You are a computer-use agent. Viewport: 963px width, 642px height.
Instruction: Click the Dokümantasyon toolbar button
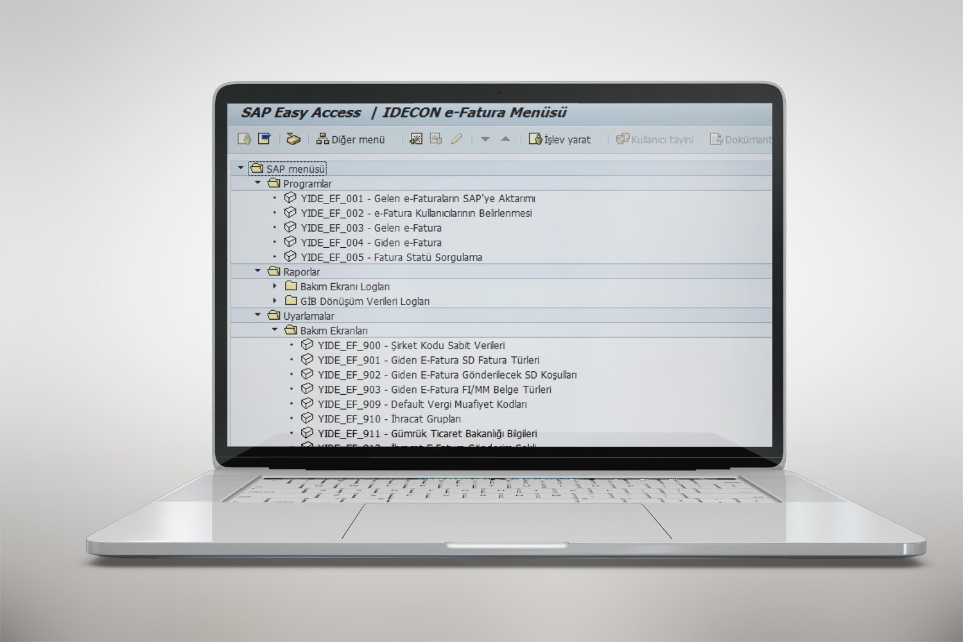point(741,139)
